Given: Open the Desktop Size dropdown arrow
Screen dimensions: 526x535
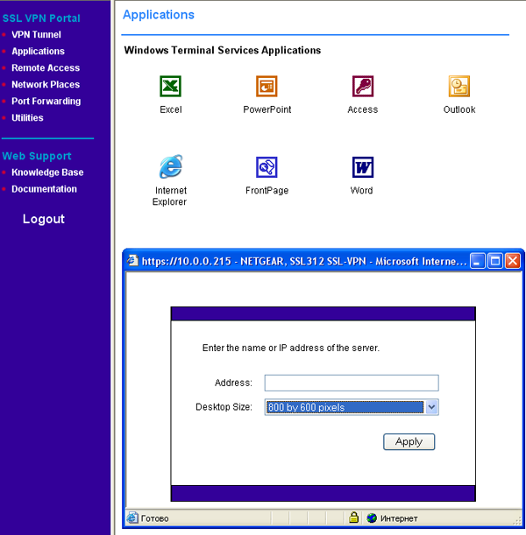Looking at the screenshot, I should tap(431, 406).
